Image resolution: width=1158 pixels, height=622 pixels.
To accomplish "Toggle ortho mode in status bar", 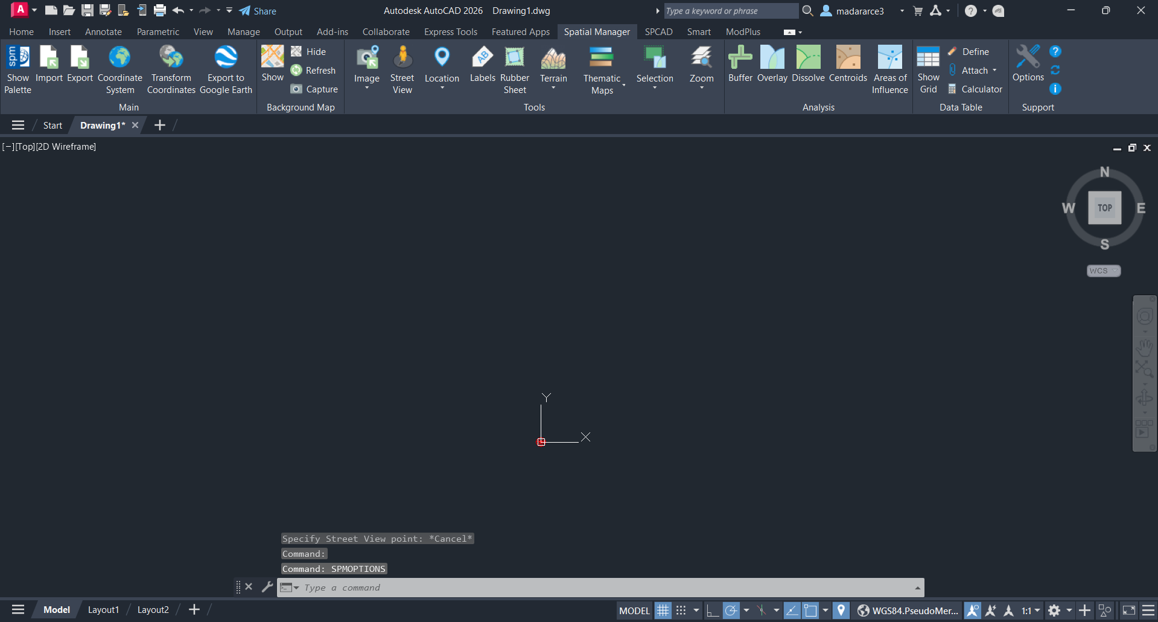I will [x=712, y=611].
